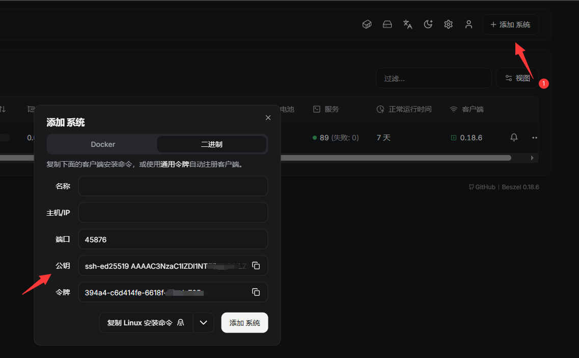Click the disk drive icon in header
The height and width of the screenshot is (358, 579).
pyautogui.click(x=387, y=24)
